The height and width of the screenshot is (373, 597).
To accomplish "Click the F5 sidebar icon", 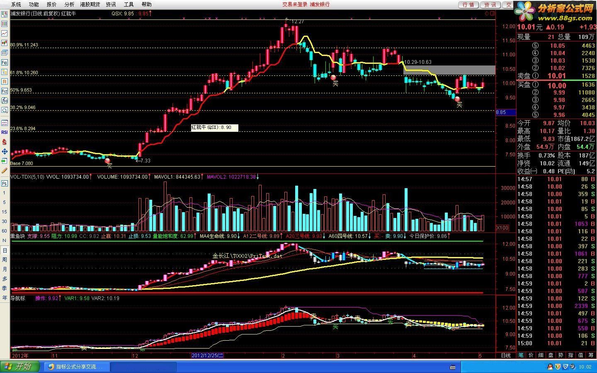I will (5, 183).
